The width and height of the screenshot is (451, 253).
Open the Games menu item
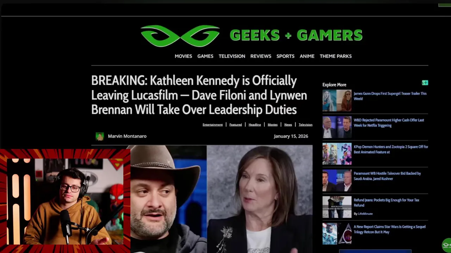click(205, 56)
